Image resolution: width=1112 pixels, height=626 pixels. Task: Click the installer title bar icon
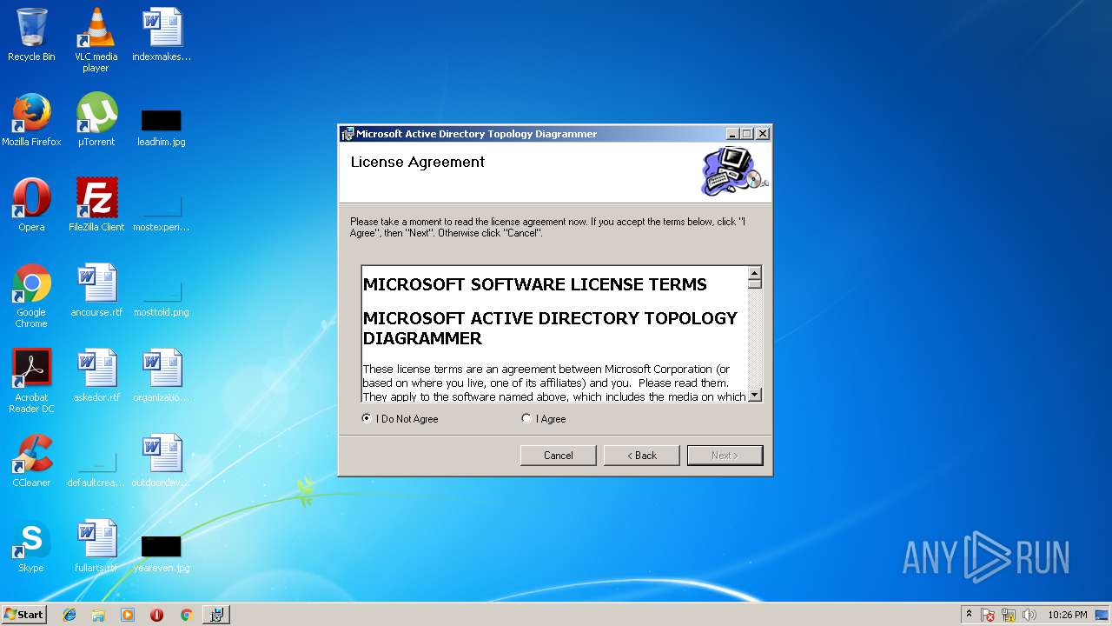tap(347, 134)
